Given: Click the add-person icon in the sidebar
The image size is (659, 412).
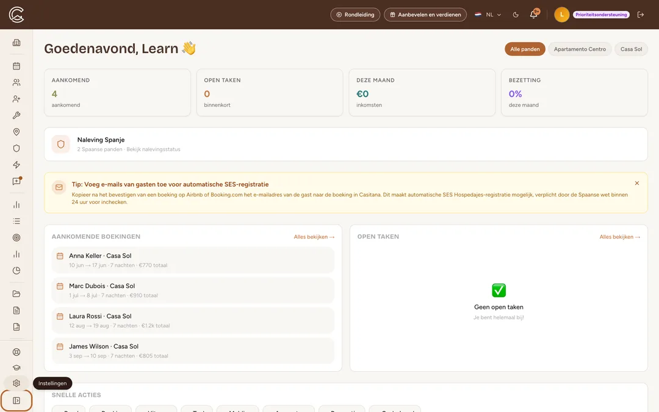Looking at the screenshot, I should (x=16, y=99).
